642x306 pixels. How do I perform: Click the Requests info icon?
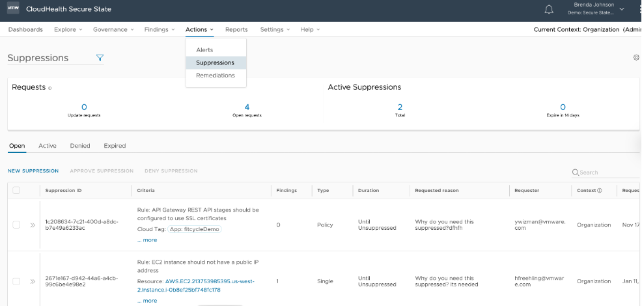coord(49,88)
